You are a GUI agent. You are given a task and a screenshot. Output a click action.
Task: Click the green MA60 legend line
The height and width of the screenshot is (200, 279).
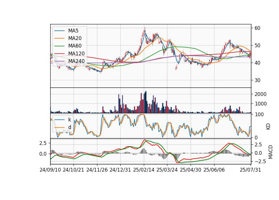pos(59,46)
